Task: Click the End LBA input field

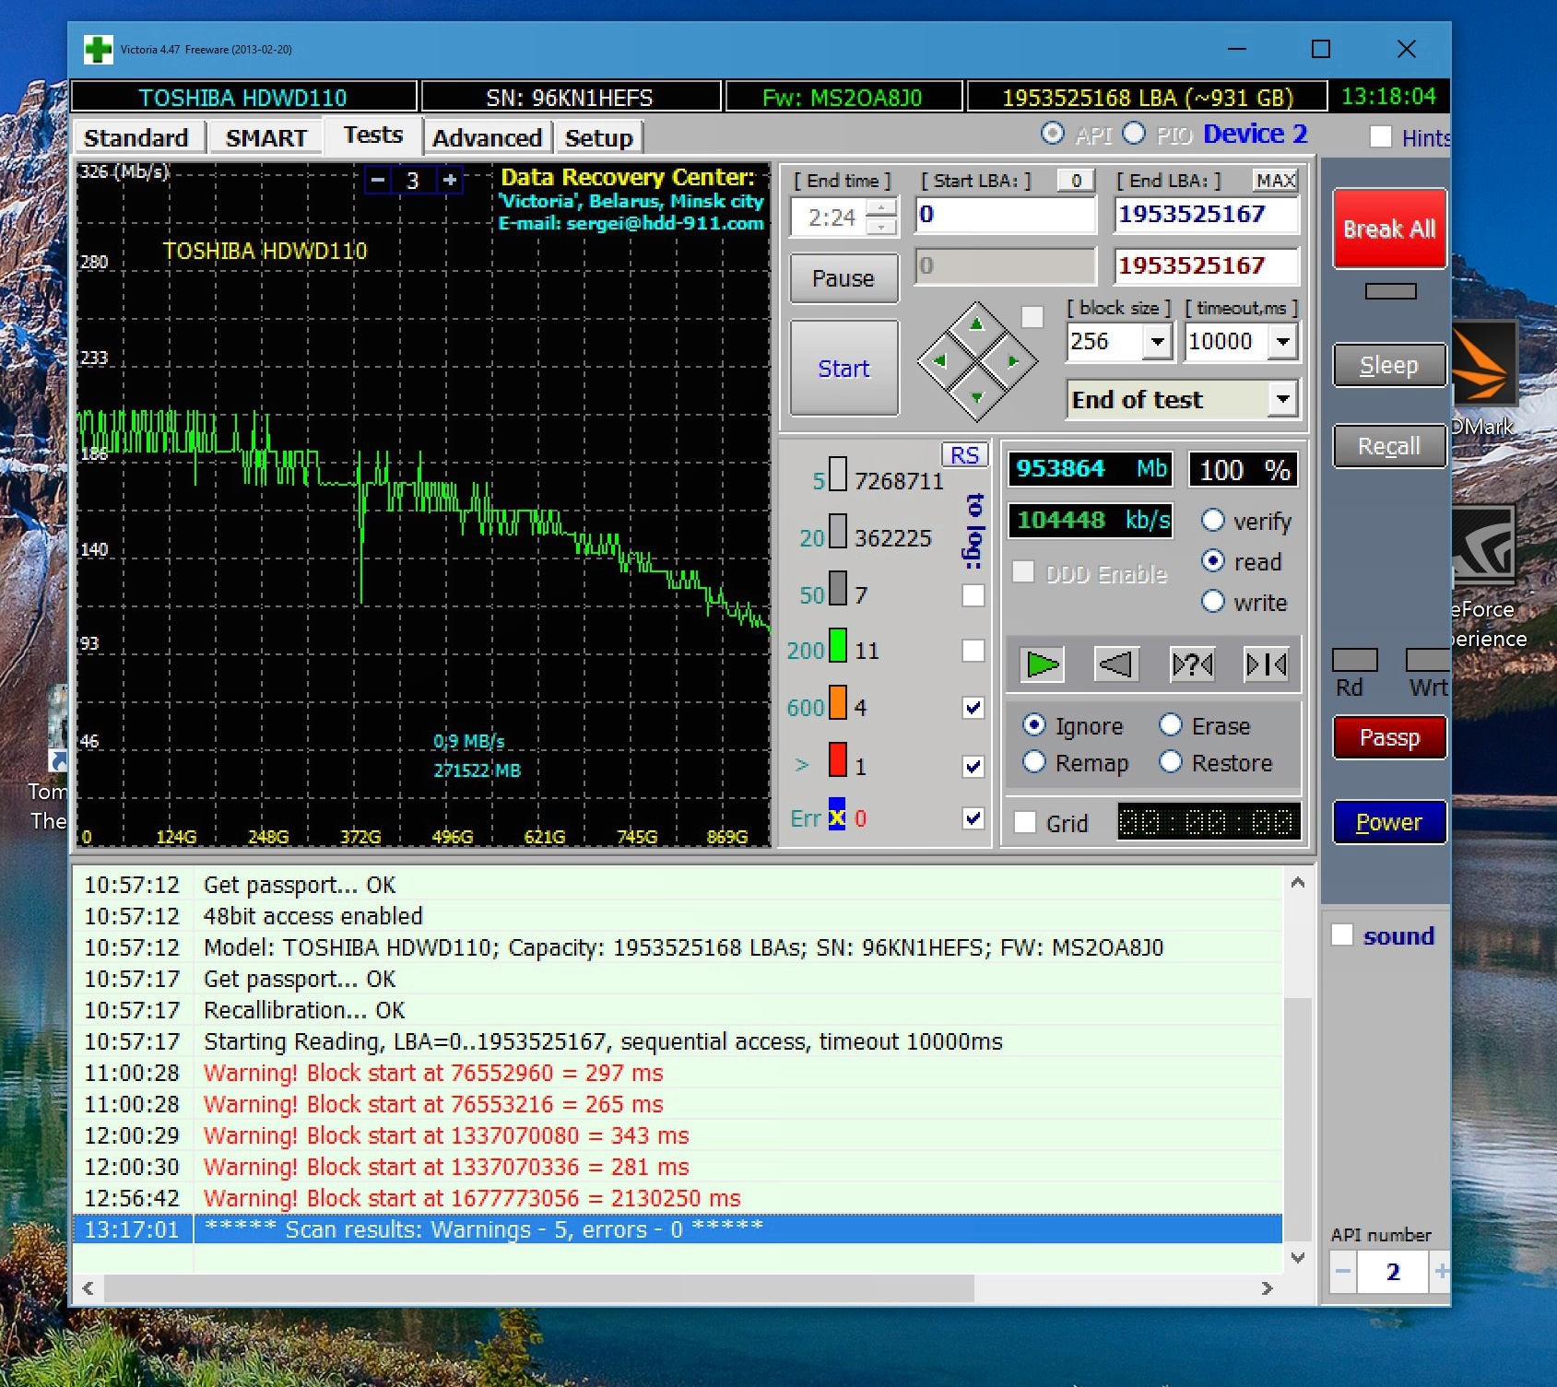Action: pos(1206,215)
